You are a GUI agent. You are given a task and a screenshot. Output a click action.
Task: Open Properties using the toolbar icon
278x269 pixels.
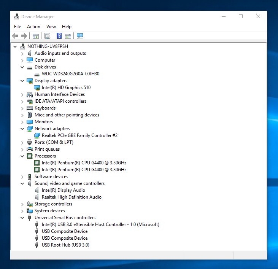click(47, 36)
